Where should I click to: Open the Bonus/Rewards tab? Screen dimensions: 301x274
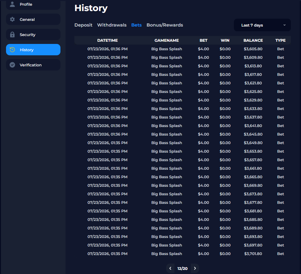point(165,25)
